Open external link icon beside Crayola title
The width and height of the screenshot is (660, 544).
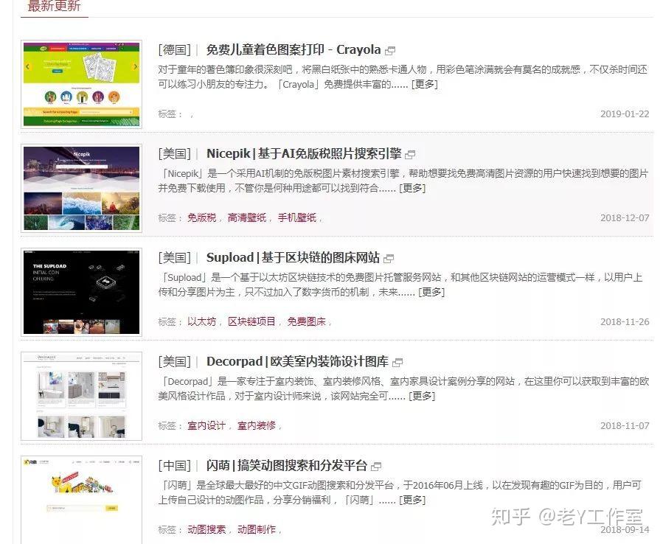click(x=390, y=51)
